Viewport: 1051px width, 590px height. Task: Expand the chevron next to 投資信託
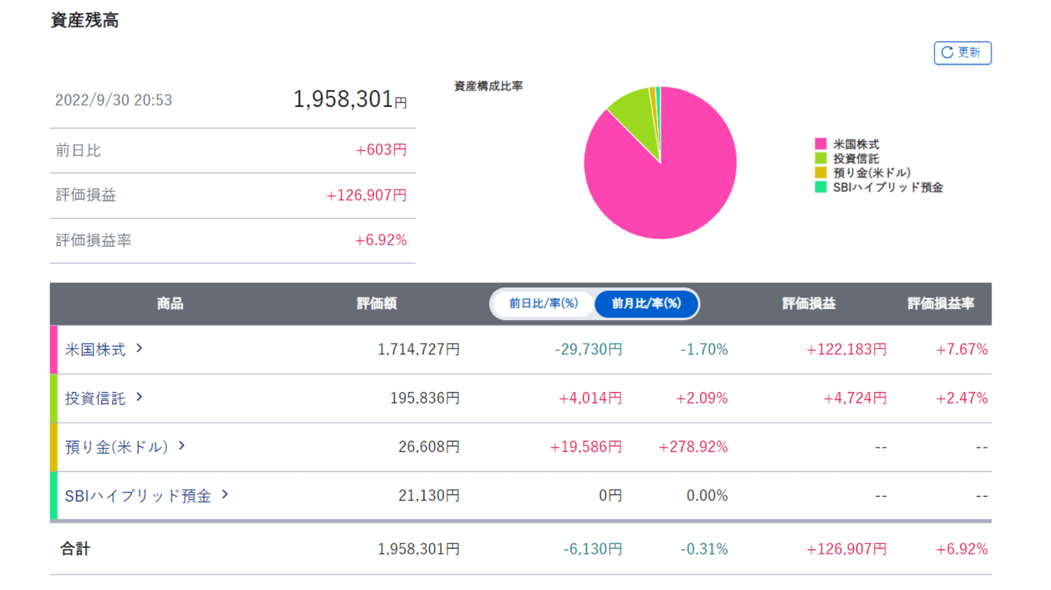click(x=139, y=397)
